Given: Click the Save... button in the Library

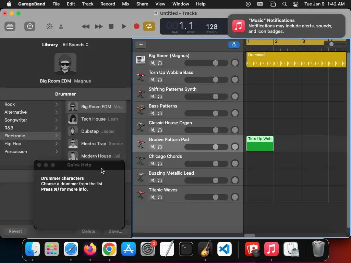Looking at the screenshot, I should point(115,231).
